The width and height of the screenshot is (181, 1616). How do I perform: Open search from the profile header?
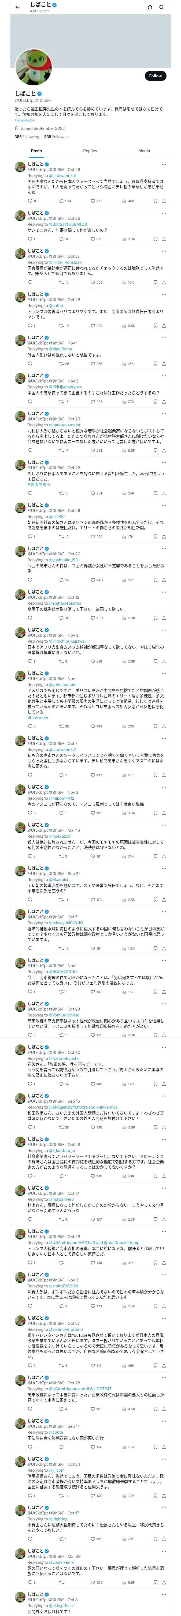click(162, 8)
